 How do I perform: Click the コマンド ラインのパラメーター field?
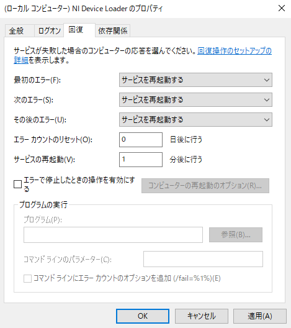pyautogui.click(x=203, y=259)
